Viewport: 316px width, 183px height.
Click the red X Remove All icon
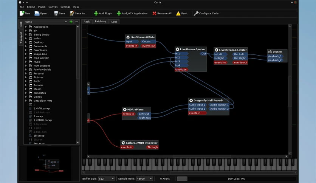[154, 13]
